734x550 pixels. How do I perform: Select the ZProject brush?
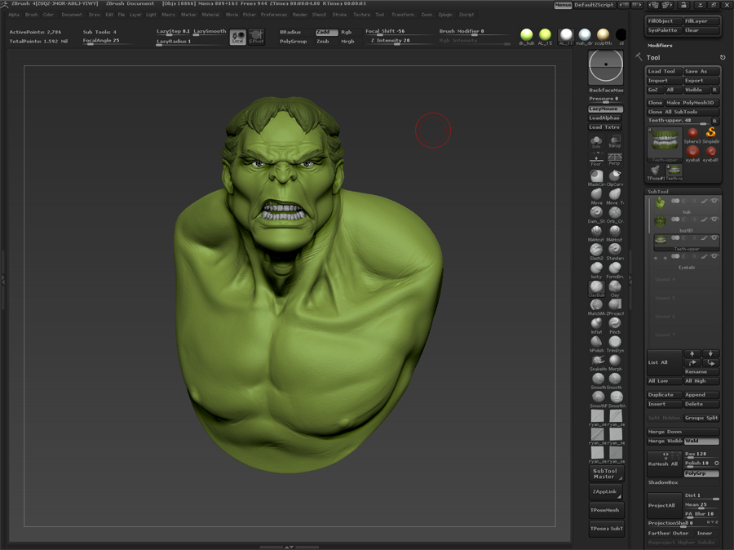(615, 305)
